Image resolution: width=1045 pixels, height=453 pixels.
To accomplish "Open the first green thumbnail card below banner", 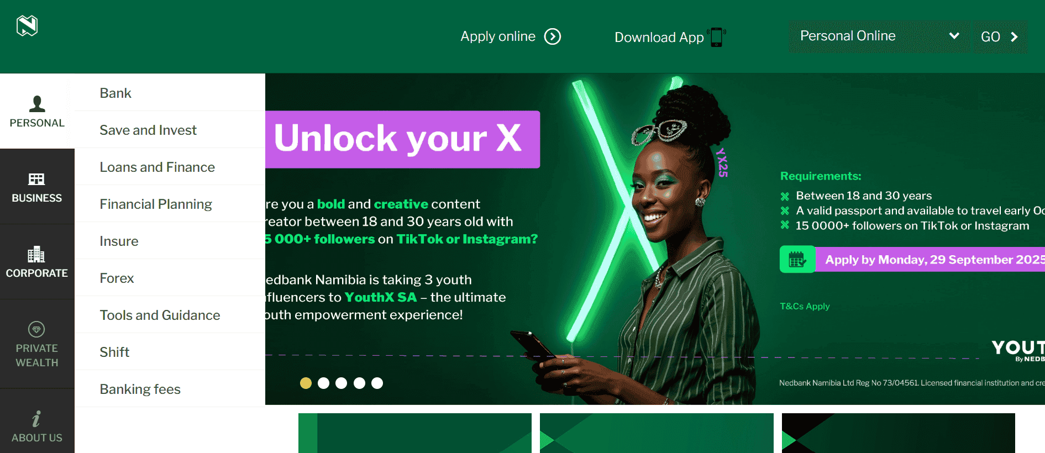I will pos(415,433).
